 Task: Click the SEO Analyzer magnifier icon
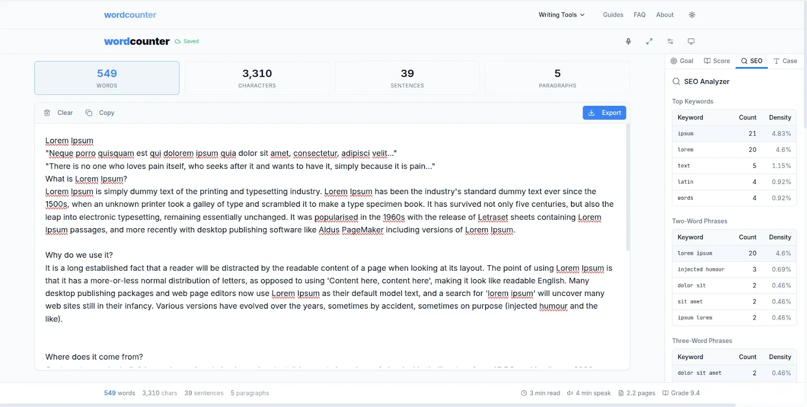click(676, 81)
